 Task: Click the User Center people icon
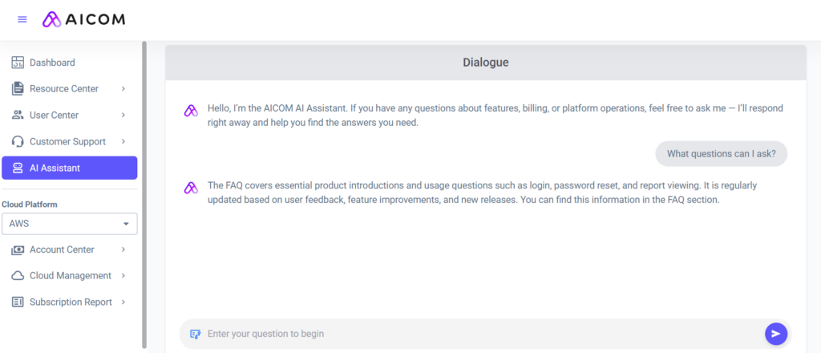click(x=18, y=115)
